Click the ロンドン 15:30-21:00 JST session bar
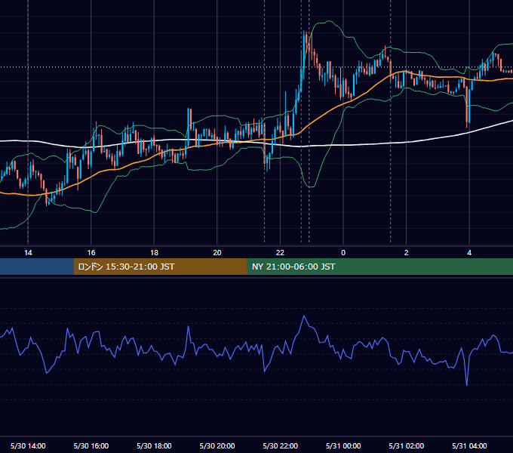 (x=160, y=267)
